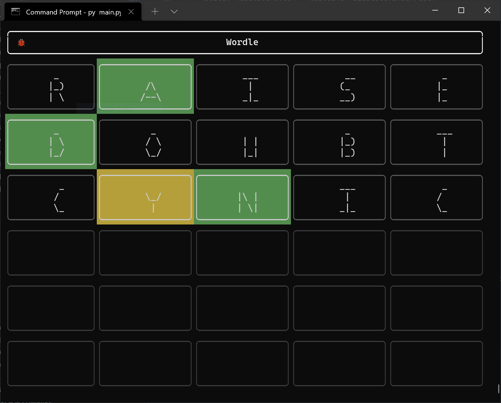Viewport: 501px width, 403px height.
Task: Click the yellow Y tile in CYNIC
Action: pos(145,197)
